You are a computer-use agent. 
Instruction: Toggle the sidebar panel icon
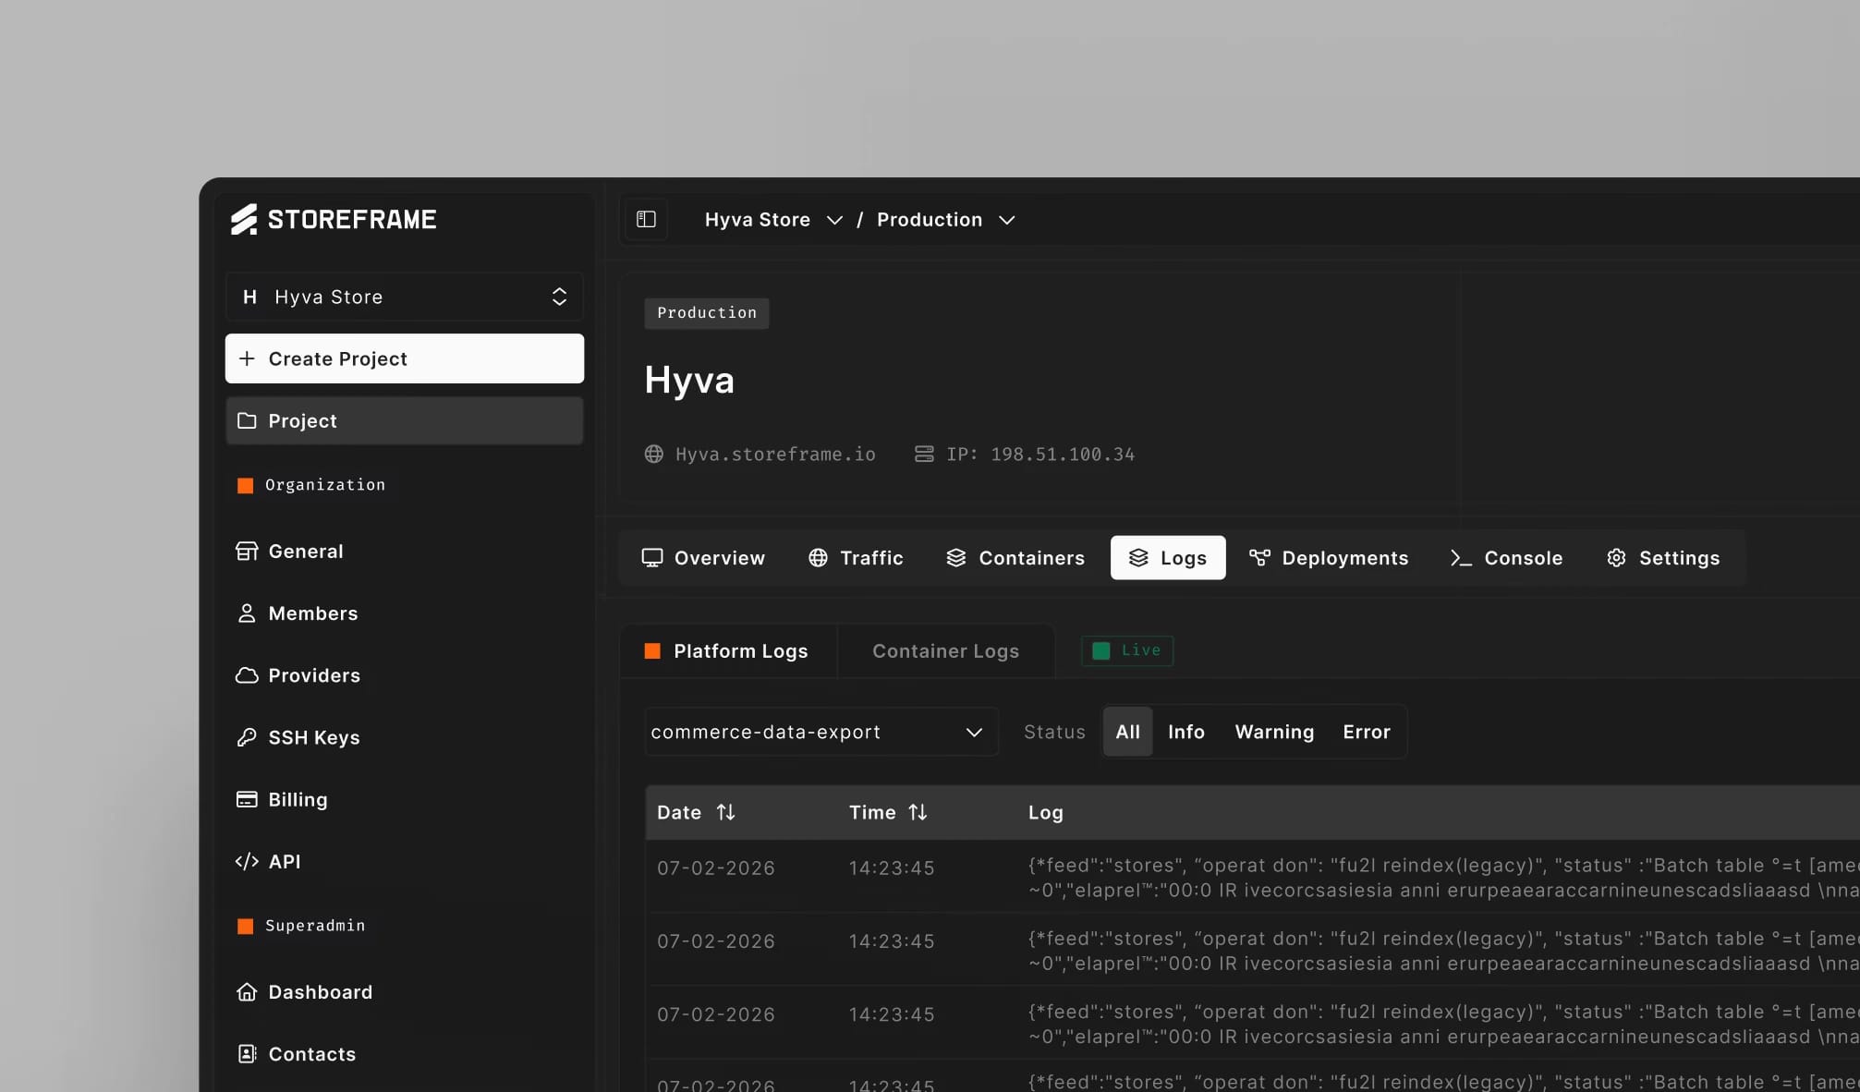646,220
